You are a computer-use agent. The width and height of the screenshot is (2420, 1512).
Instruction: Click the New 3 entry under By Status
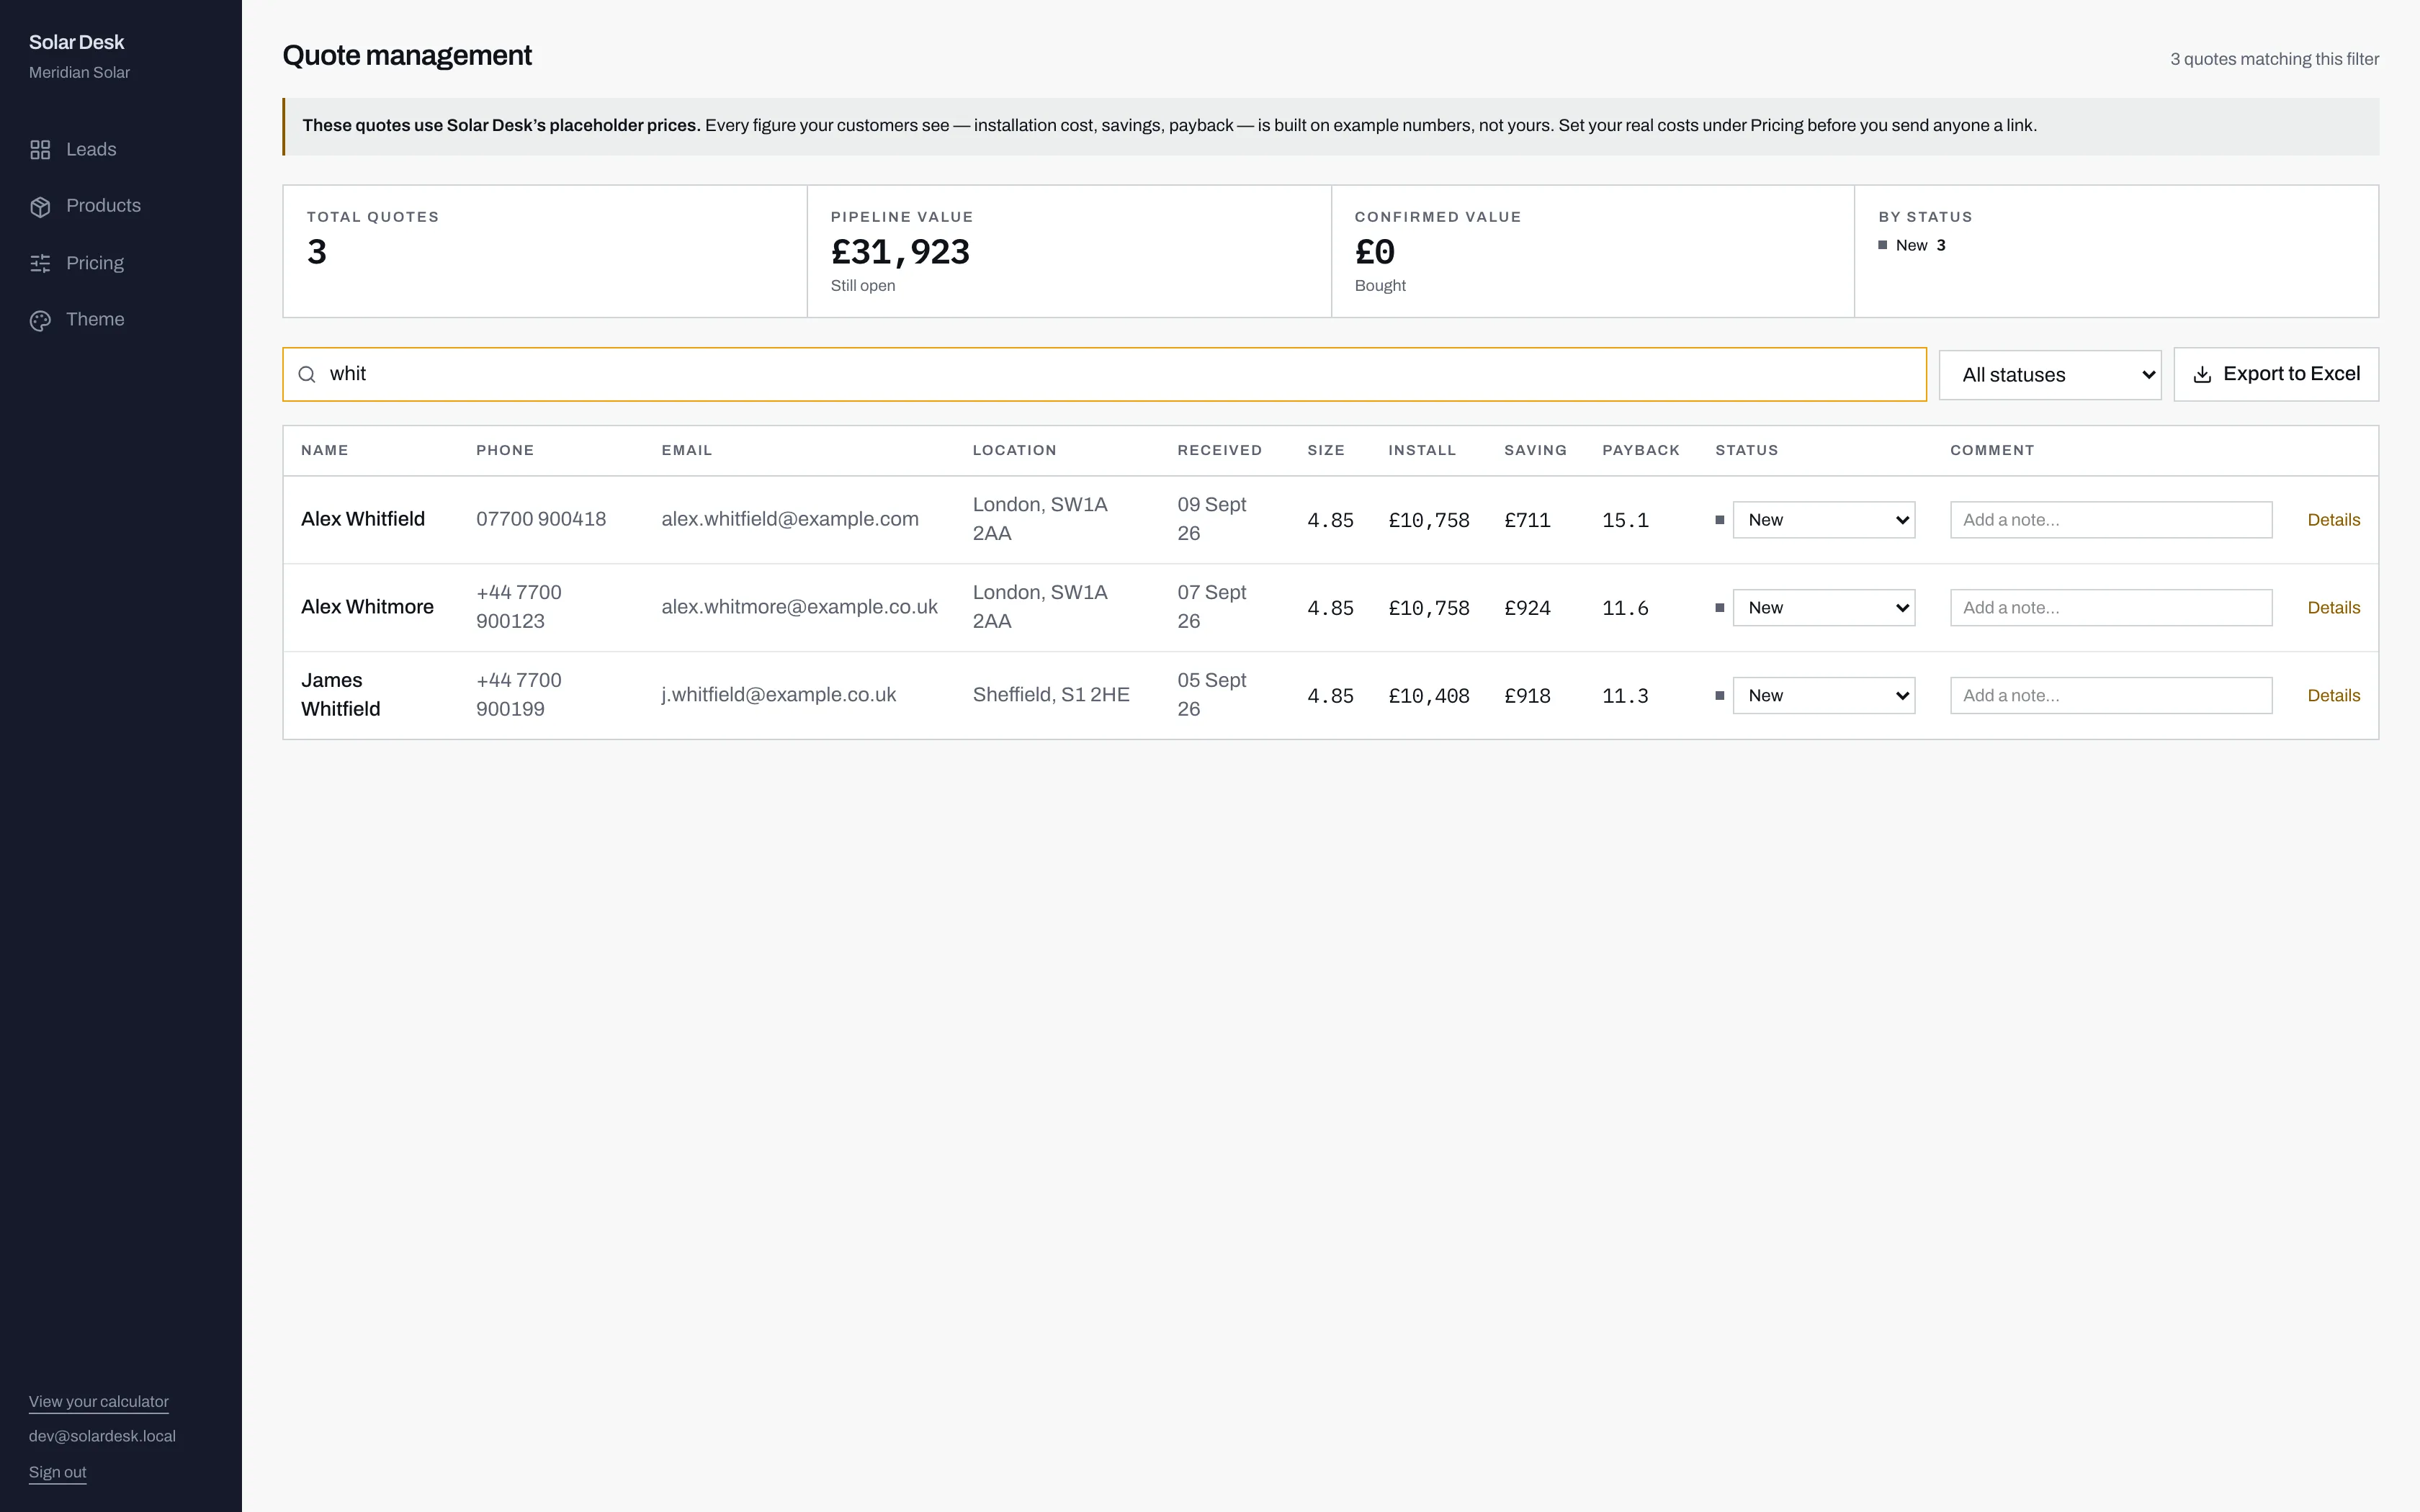pos(1912,245)
